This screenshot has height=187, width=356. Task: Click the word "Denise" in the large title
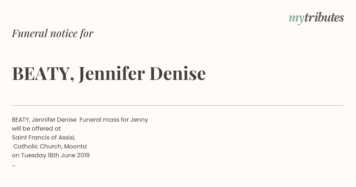[x=177, y=73]
